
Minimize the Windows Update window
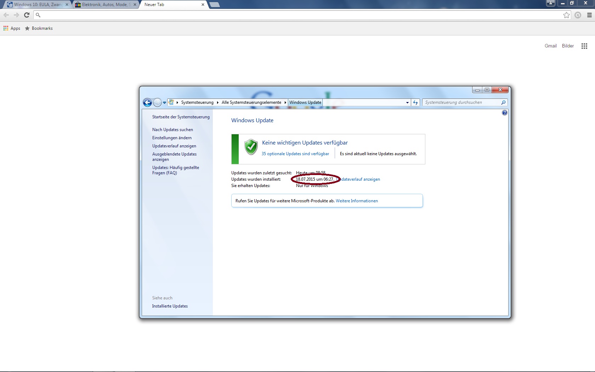[x=477, y=90]
